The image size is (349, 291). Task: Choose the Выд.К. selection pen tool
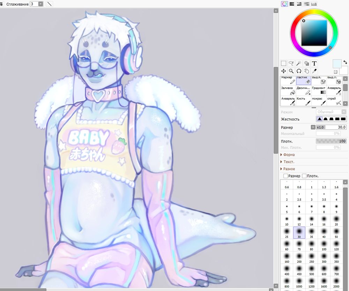tap(319, 80)
